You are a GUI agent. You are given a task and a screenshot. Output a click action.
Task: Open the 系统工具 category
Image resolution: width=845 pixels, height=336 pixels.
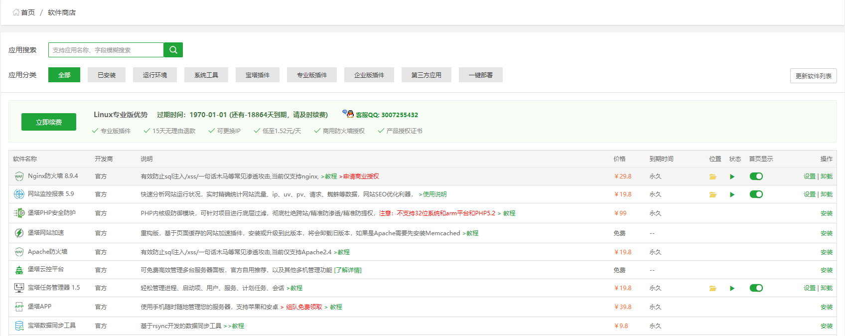pos(206,75)
